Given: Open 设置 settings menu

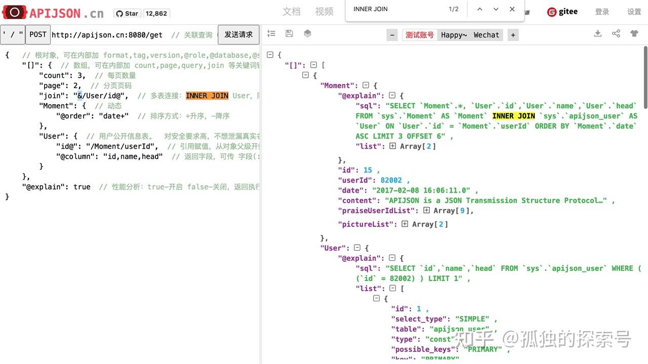Looking at the screenshot, I should pyautogui.click(x=634, y=12).
